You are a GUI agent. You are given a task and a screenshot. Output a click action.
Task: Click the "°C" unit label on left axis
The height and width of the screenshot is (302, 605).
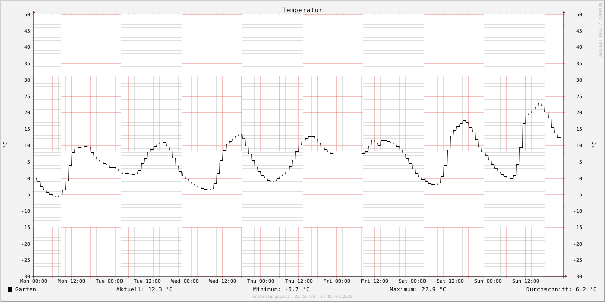[5, 145]
